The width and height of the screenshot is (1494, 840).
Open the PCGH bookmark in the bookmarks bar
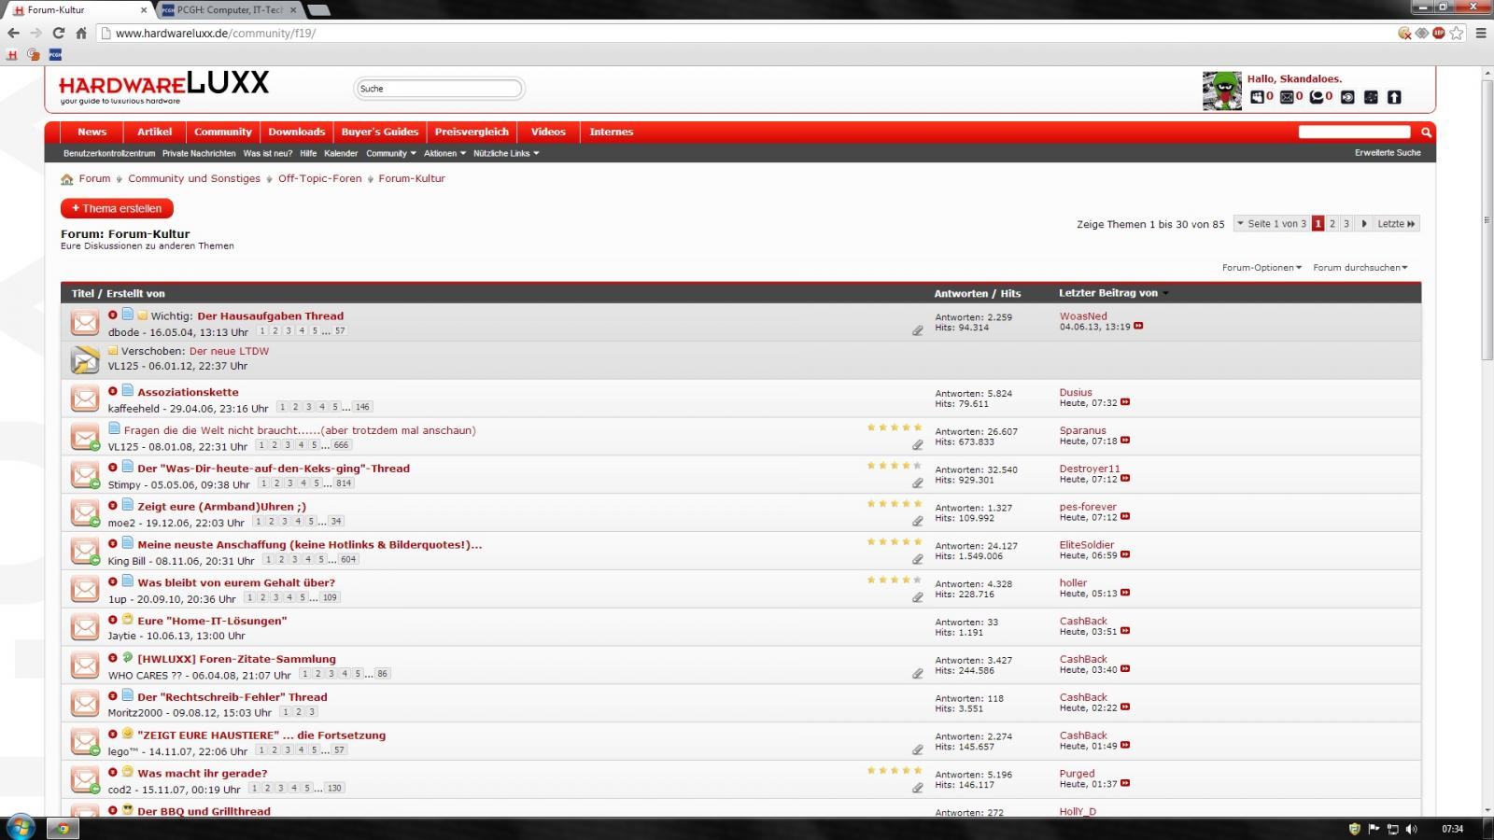click(x=56, y=55)
